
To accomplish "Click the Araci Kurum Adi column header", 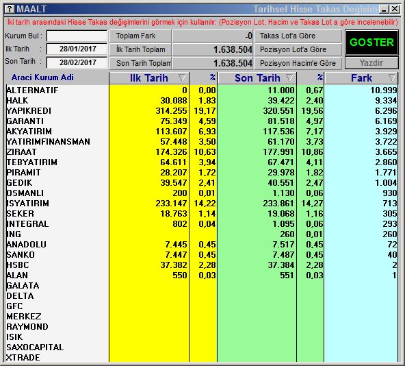I will coord(42,77).
